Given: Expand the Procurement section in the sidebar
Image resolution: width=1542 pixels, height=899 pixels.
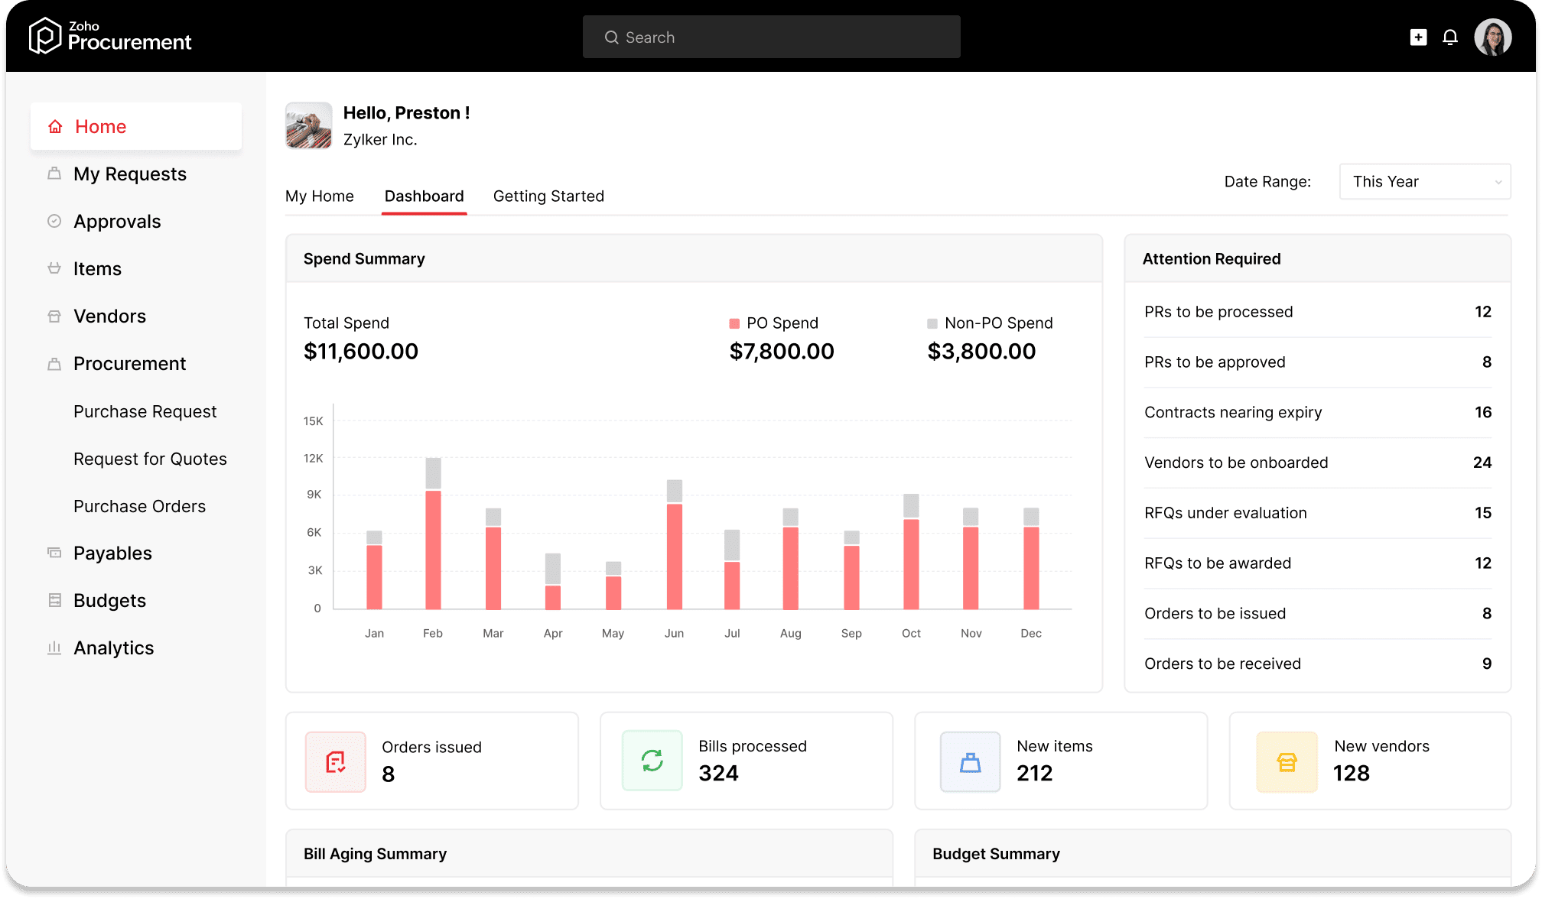Looking at the screenshot, I should [129, 363].
